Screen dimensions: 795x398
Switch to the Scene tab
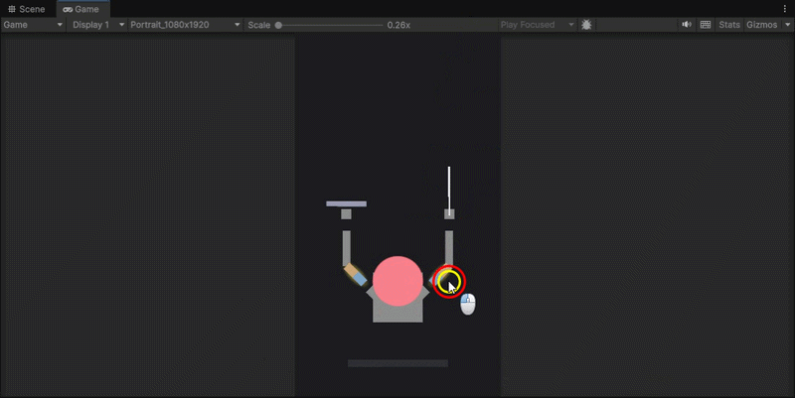[x=27, y=9]
